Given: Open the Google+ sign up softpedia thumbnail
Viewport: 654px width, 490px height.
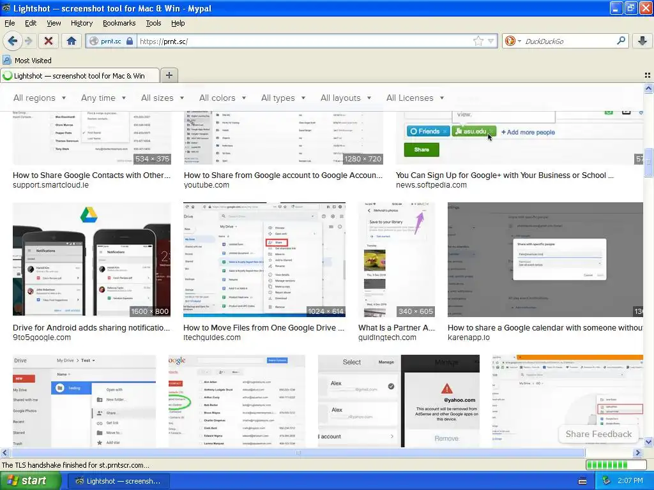Looking at the screenshot, I should pyautogui.click(x=519, y=138).
